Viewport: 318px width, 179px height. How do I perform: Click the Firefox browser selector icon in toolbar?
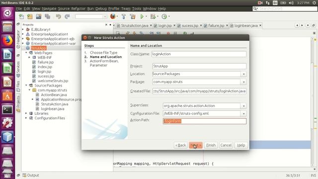[x=113, y=16]
